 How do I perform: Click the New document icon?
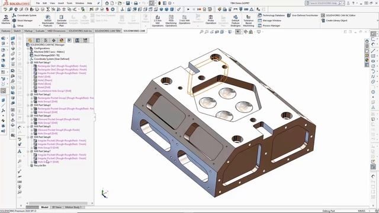112,3
